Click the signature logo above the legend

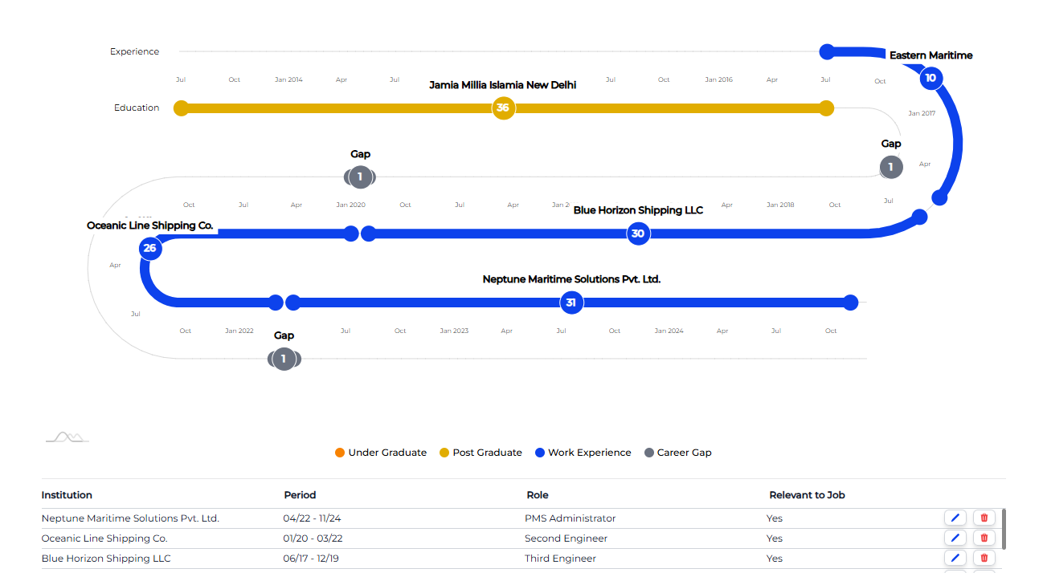tap(67, 437)
